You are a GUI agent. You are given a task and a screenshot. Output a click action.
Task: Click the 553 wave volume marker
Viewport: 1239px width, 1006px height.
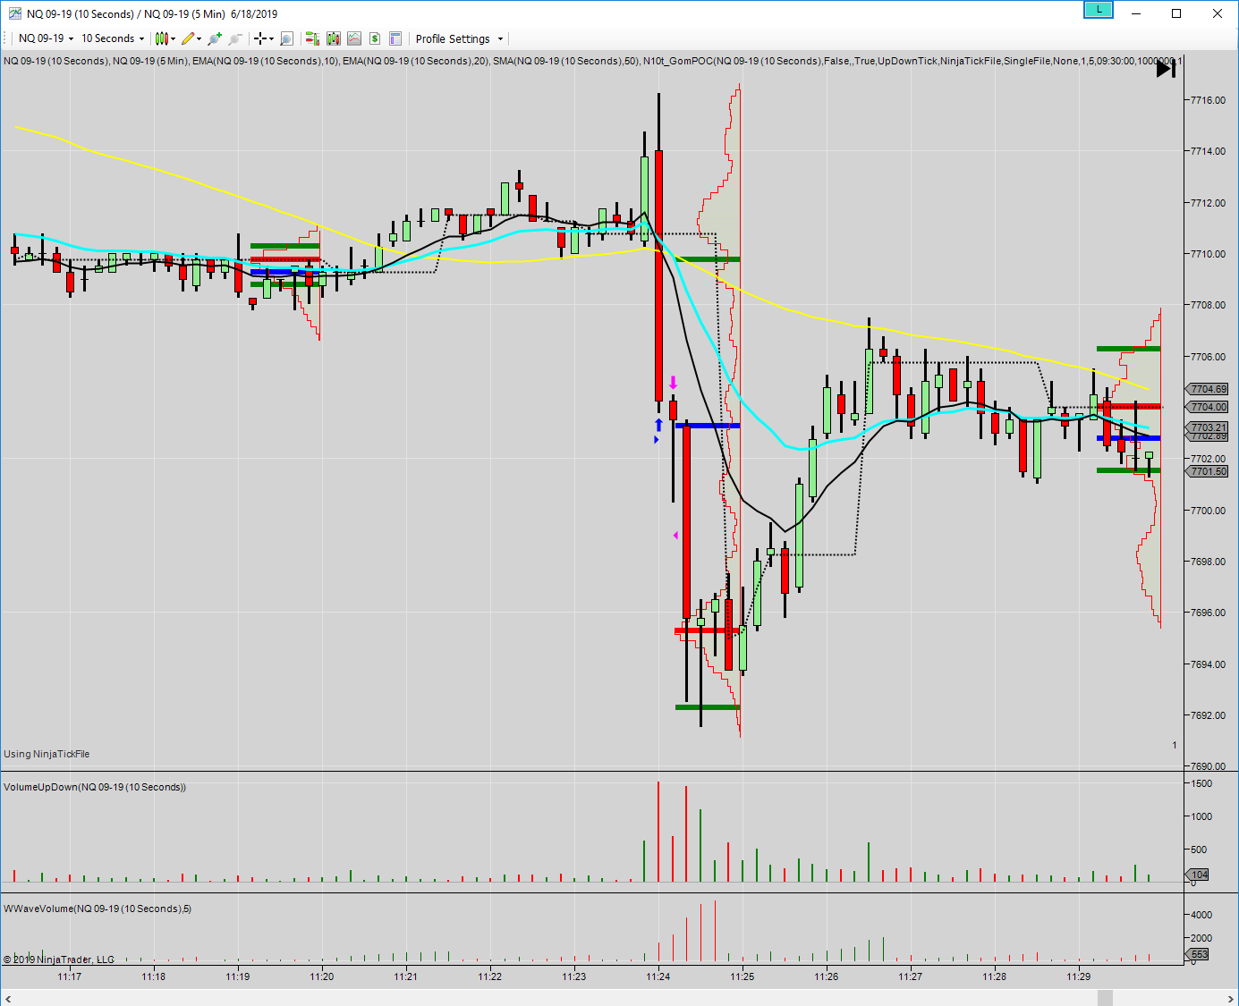tap(1199, 954)
